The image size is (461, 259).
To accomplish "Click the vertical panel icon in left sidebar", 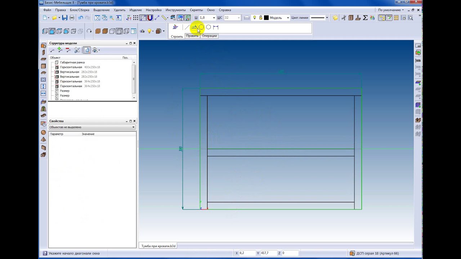I will (44, 53).
